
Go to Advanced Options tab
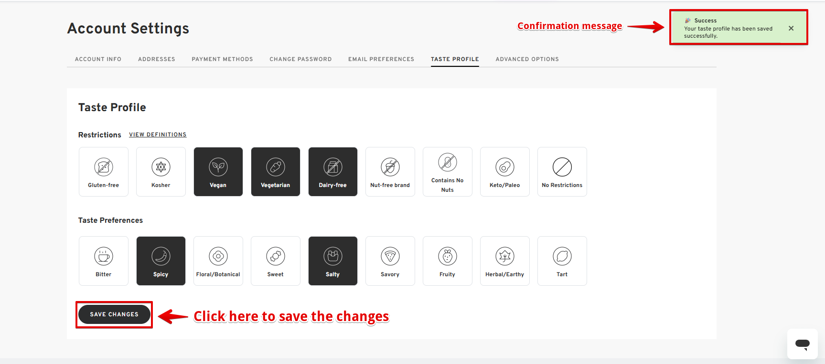(x=527, y=59)
